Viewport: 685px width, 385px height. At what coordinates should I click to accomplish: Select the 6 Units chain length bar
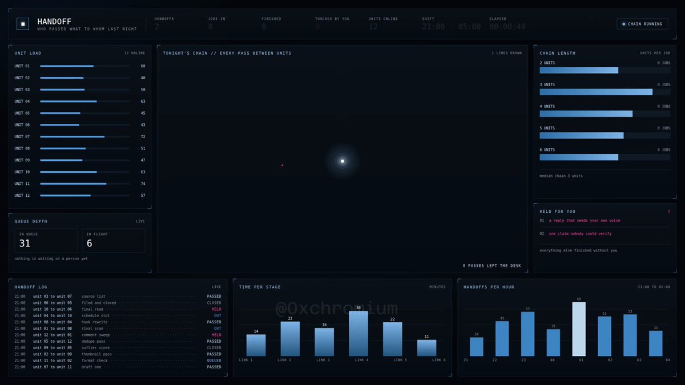tap(605, 157)
